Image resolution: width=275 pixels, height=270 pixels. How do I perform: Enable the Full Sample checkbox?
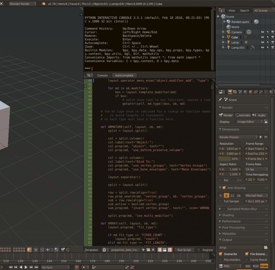[x=221, y=201]
